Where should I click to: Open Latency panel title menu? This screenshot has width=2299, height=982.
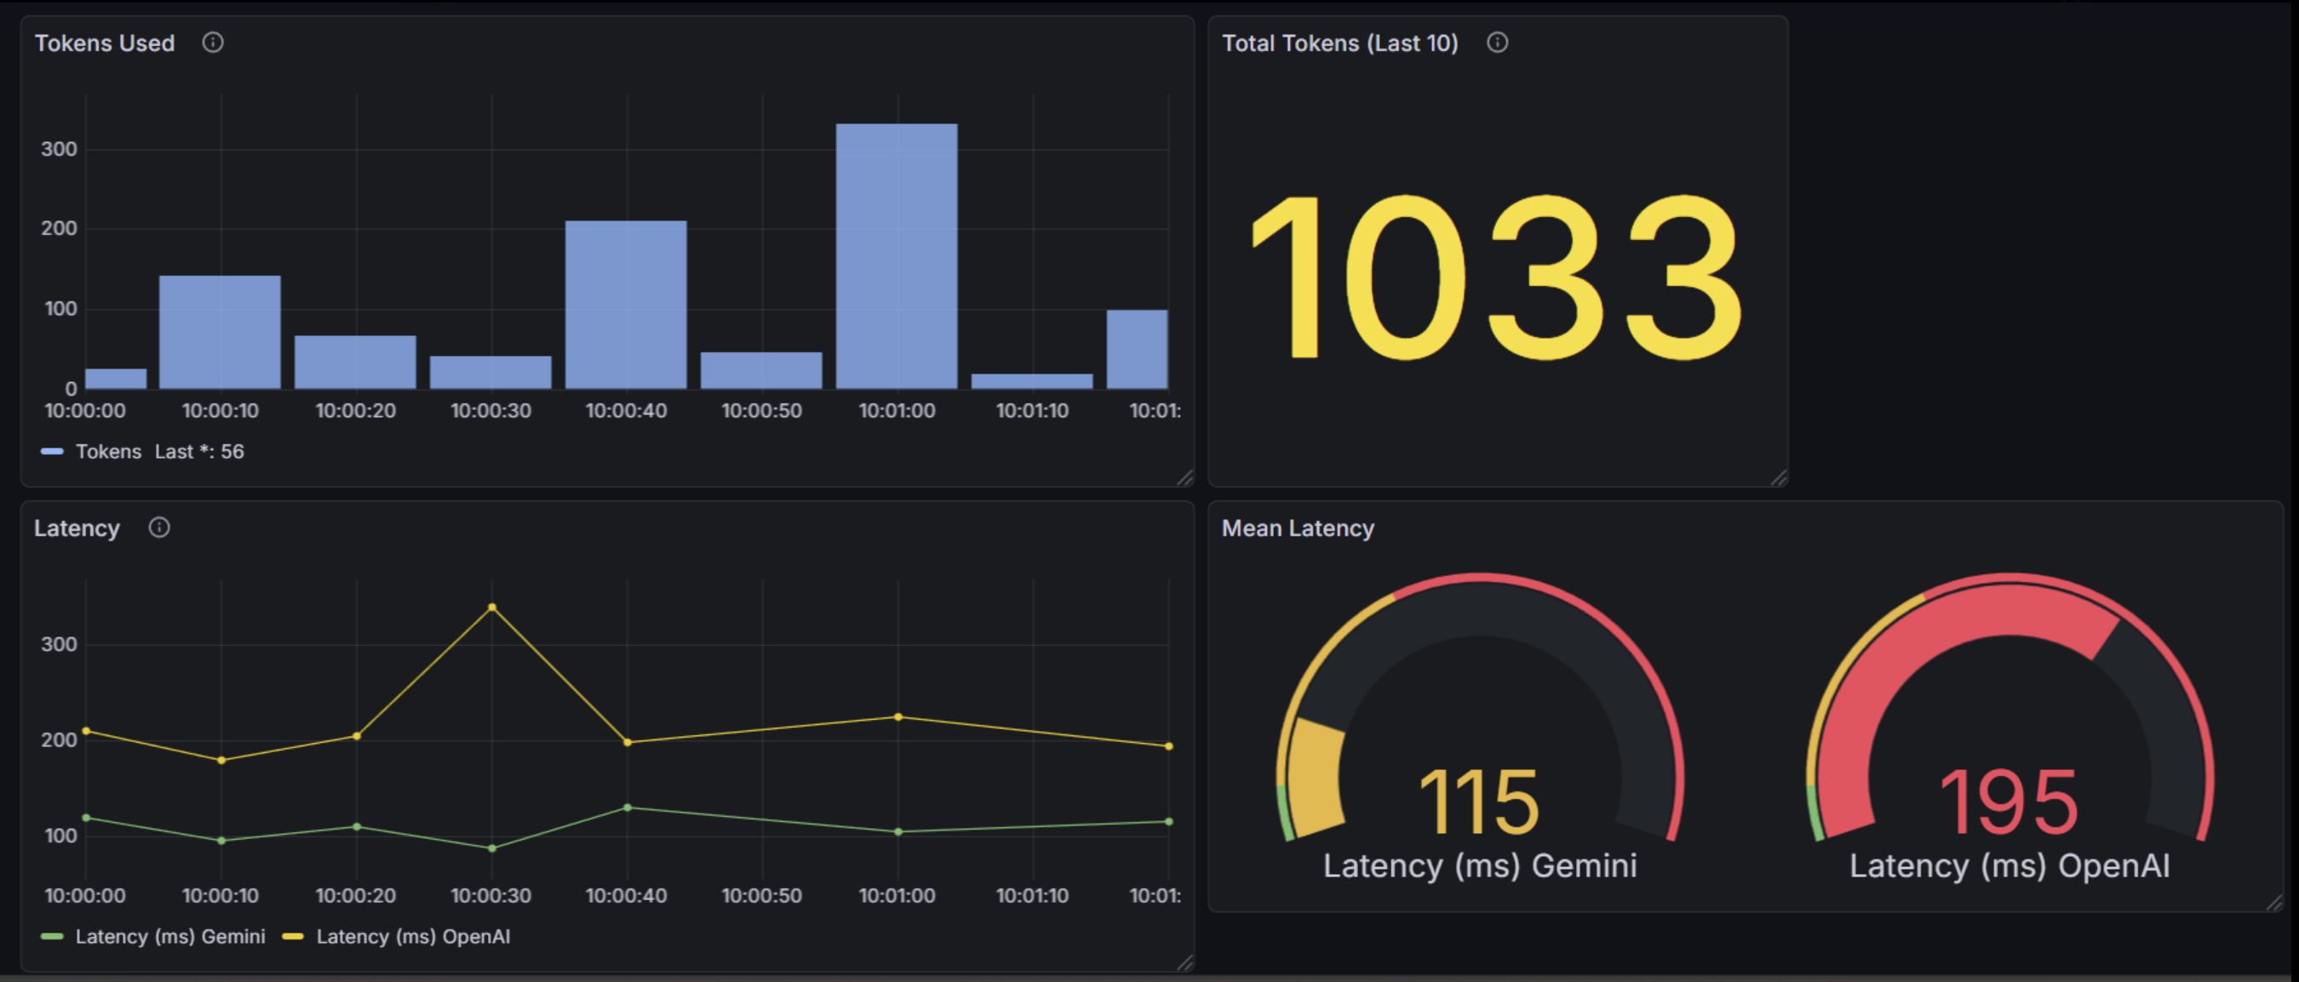[x=77, y=528]
